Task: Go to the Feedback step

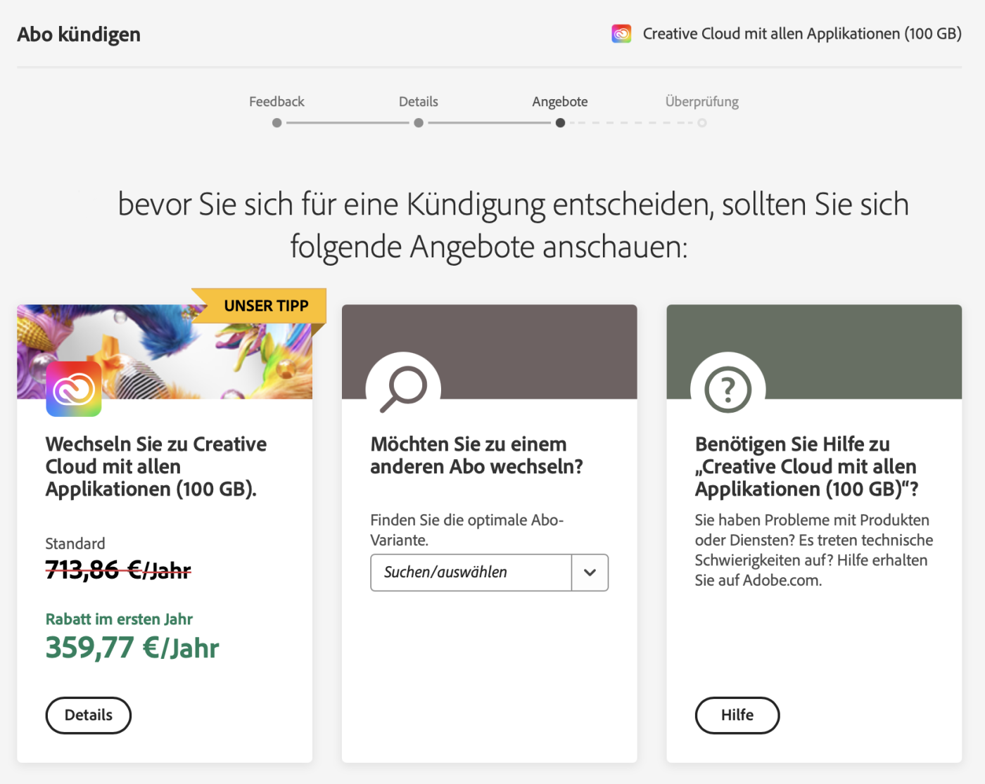Action: [x=277, y=101]
